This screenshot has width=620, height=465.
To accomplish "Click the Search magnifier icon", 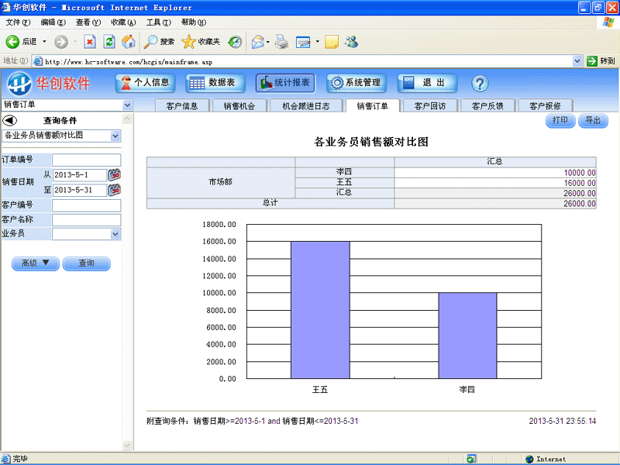I will tap(150, 42).
